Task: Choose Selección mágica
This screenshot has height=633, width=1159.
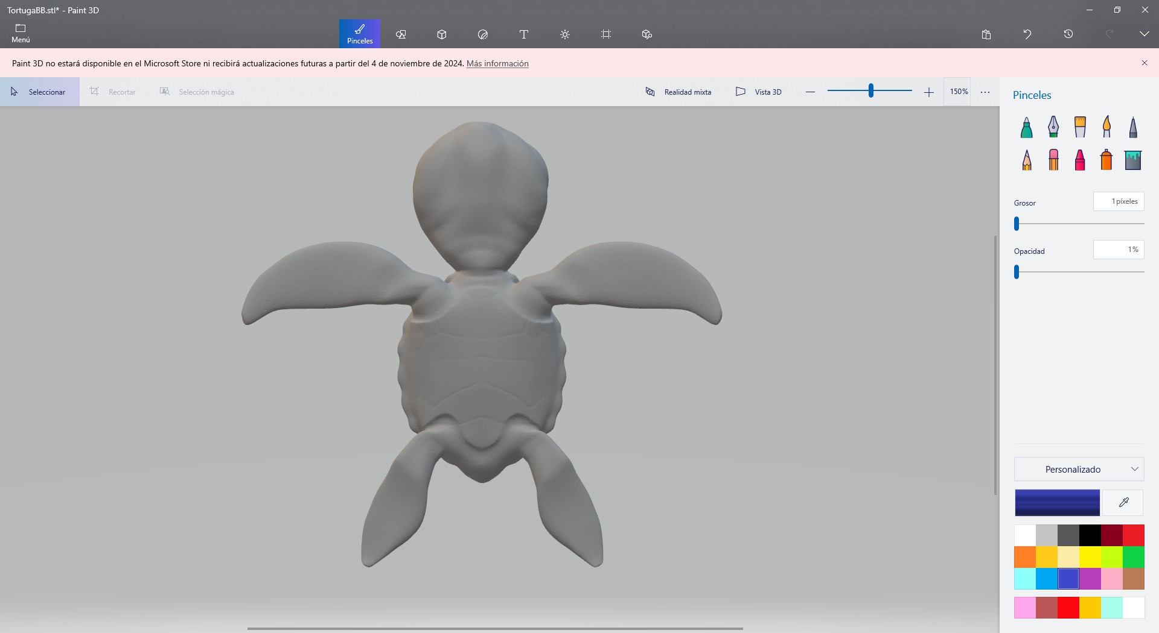Action: [x=197, y=92]
